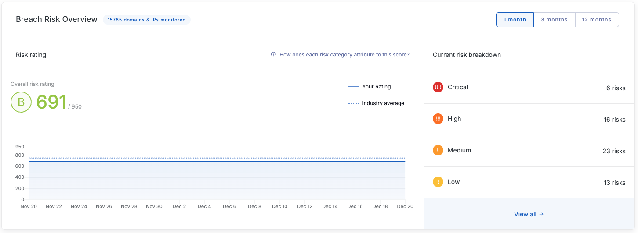This screenshot has height=233, width=638.
Task: Toggle the Your Rating legend label
Action: click(376, 87)
